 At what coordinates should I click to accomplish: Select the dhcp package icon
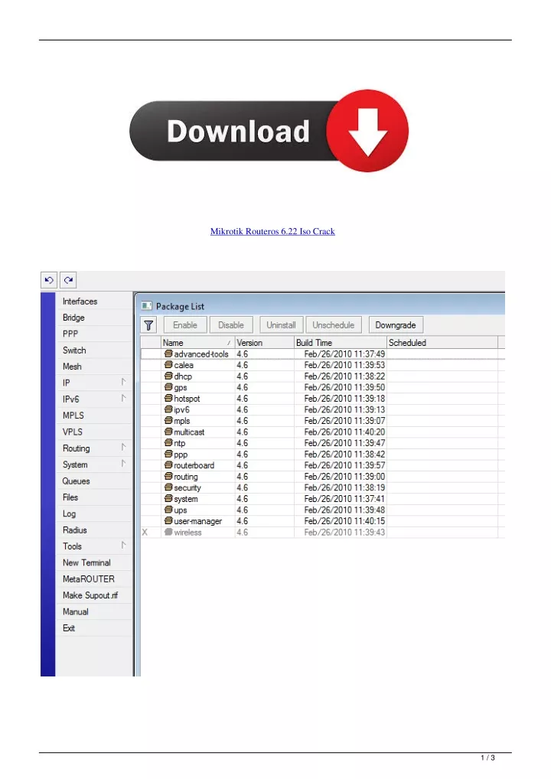168,376
